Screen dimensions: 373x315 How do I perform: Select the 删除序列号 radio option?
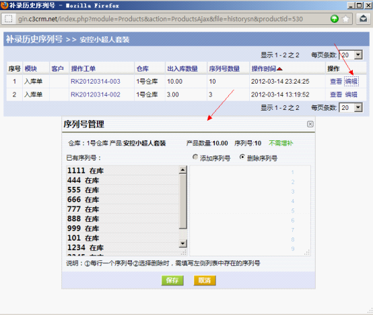242,156
